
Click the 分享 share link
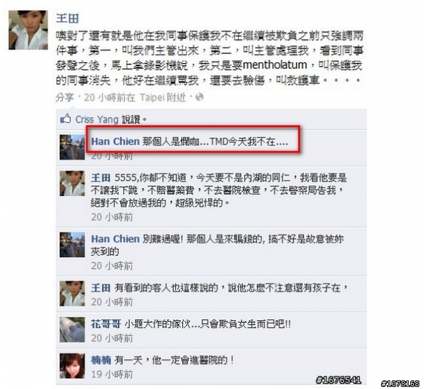[65, 97]
